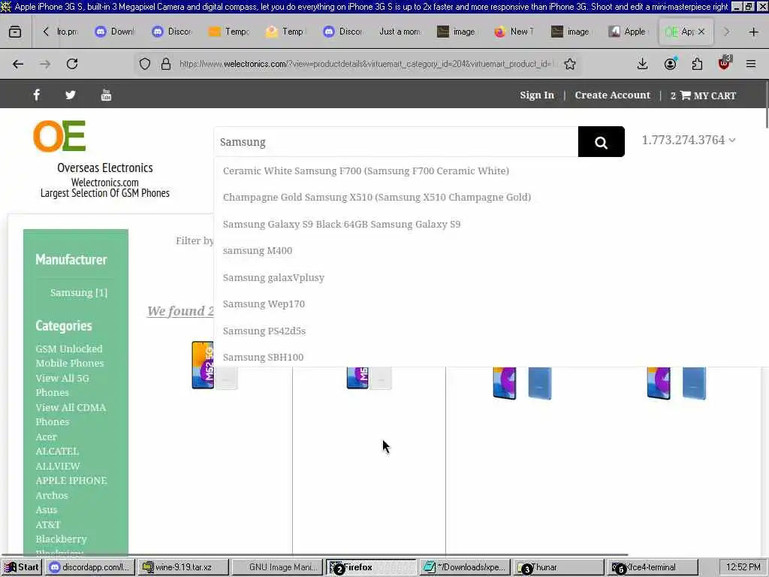Click the Sign In link
The image size is (769, 577).
tap(537, 95)
